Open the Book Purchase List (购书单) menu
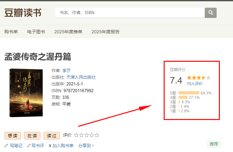Viewport: 233px width, 152px height. click(11, 32)
